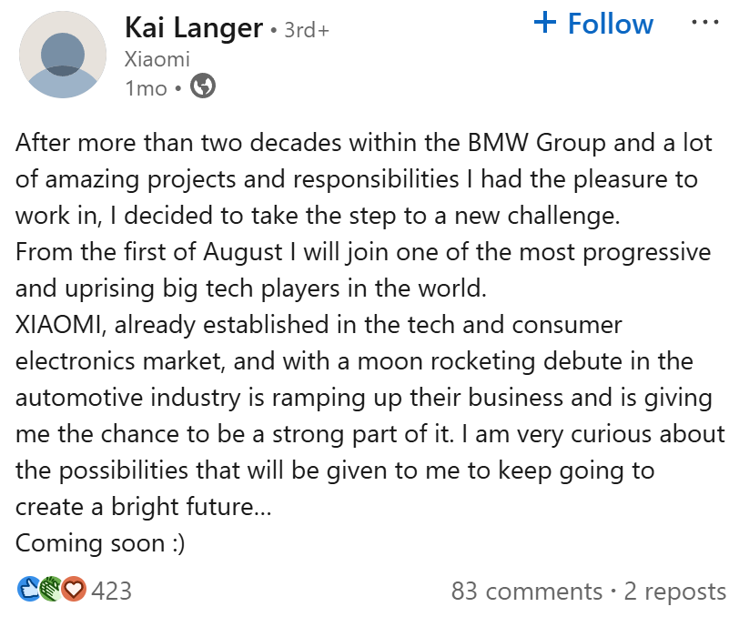Click the opening paragraph mentioning BMW Group

(x=364, y=178)
